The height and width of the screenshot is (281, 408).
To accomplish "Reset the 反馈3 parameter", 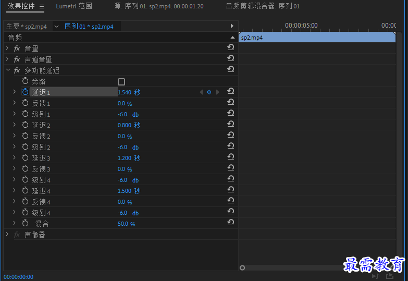I will [230, 168].
